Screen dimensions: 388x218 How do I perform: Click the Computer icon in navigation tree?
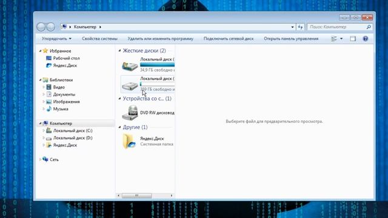[x=45, y=123]
